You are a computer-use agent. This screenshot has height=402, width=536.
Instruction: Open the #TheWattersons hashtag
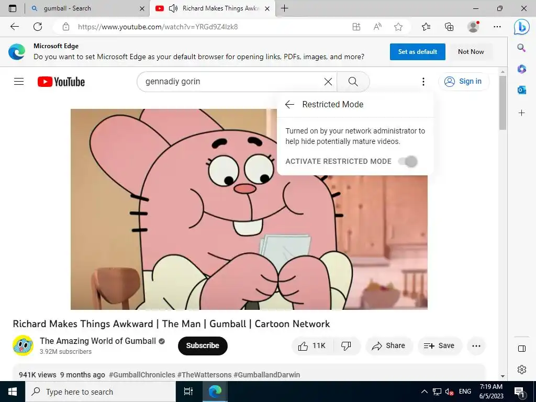click(204, 375)
